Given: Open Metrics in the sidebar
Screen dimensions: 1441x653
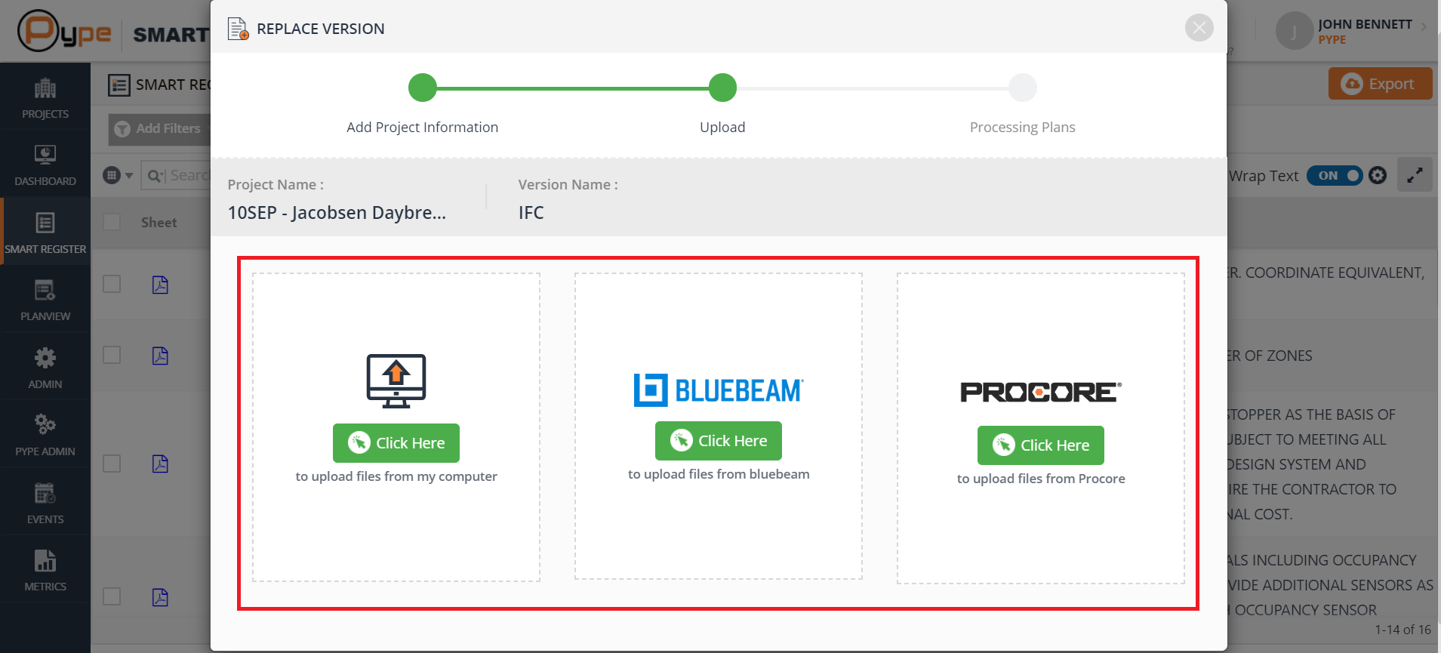Looking at the screenshot, I should click(x=45, y=569).
